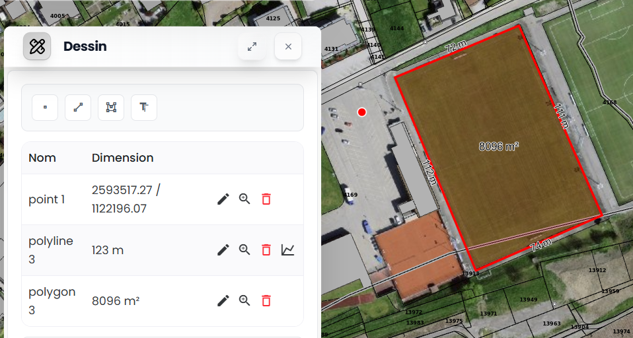
Task: Select the polygon drawing tool
Action: (111, 108)
